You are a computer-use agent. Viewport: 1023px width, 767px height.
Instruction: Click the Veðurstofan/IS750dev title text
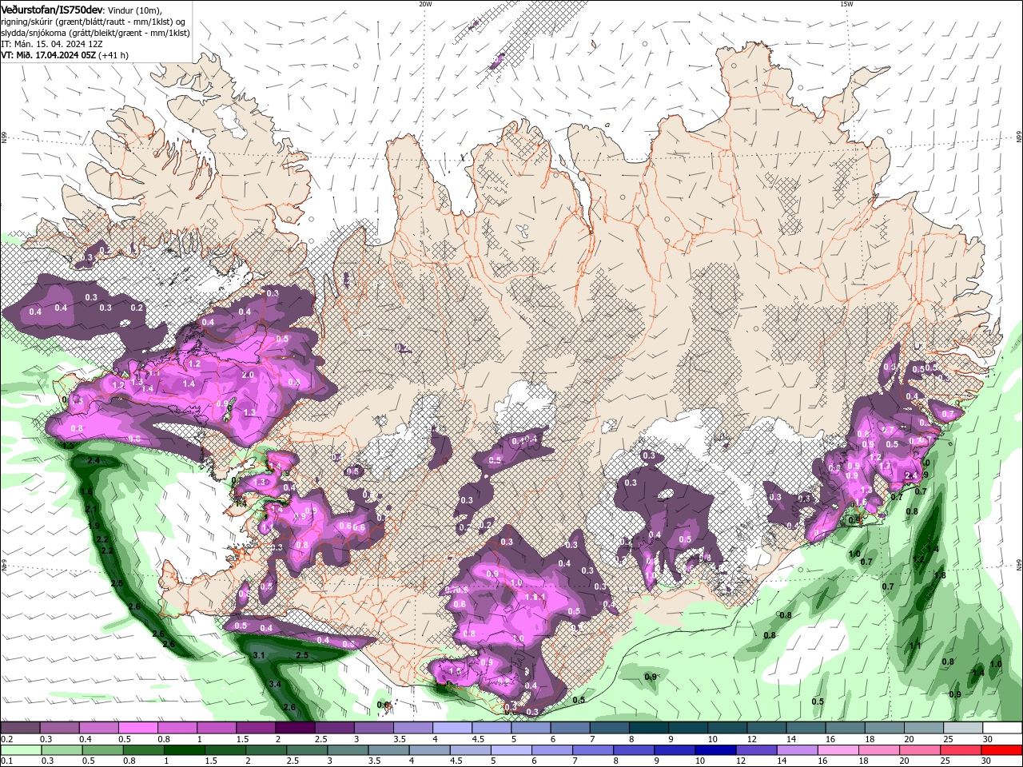coord(52,10)
